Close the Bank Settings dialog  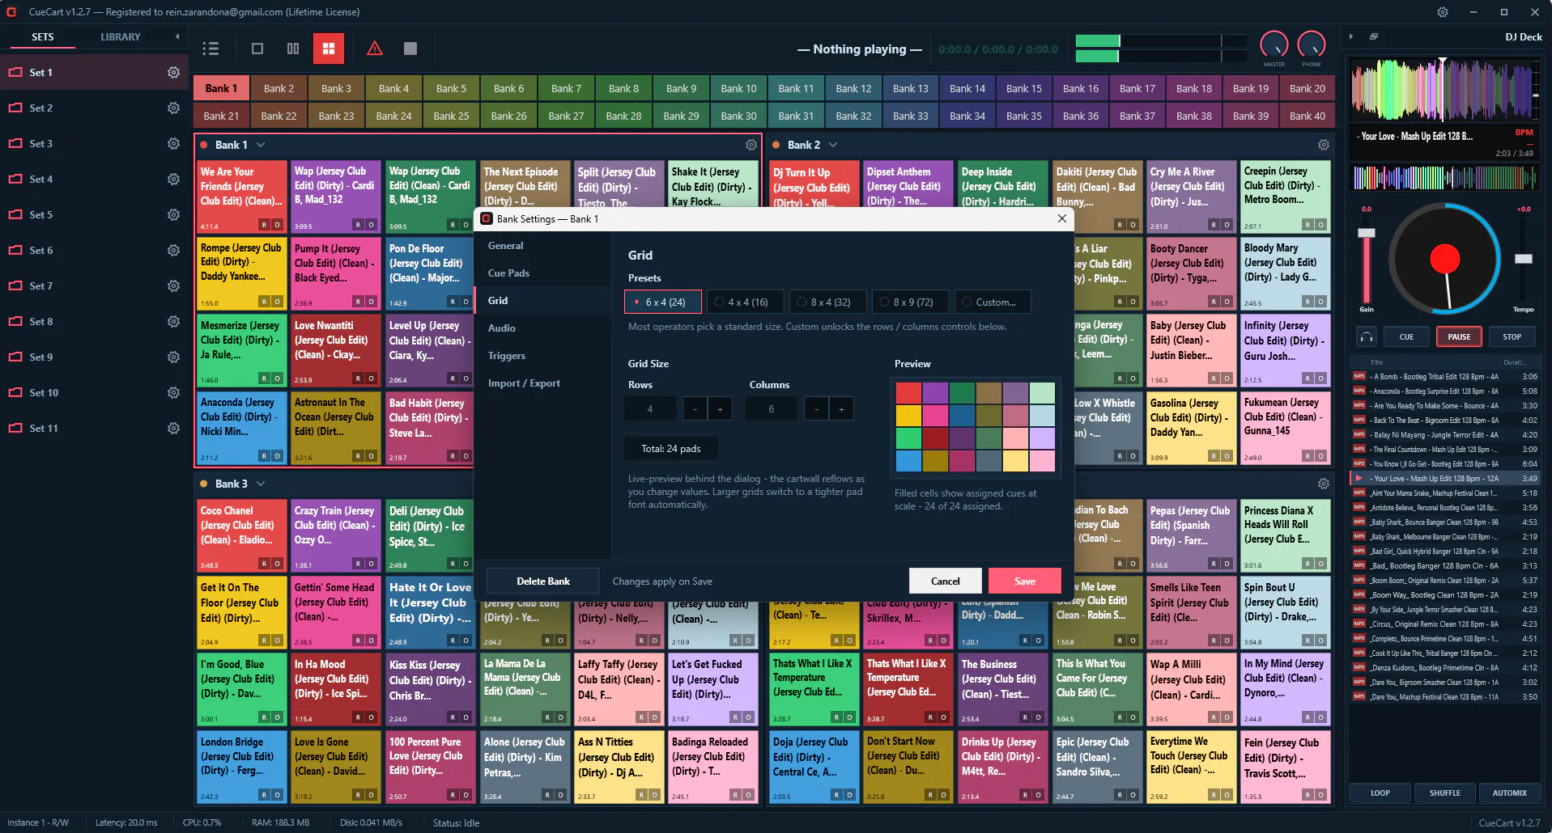point(1062,218)
